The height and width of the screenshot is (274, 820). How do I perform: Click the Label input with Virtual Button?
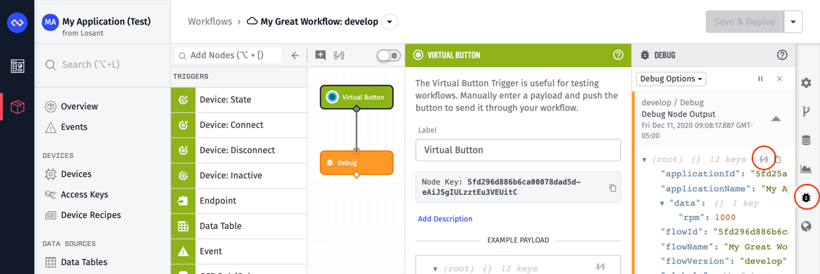pos(518,150)
